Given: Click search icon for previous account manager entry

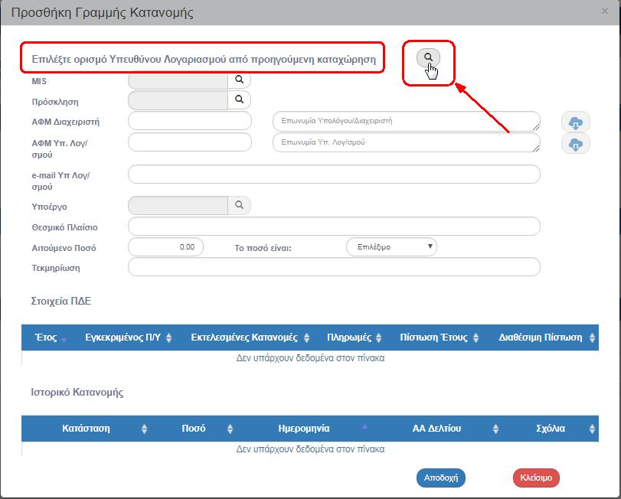Looking at the screenshot, I should click(428, 57).
